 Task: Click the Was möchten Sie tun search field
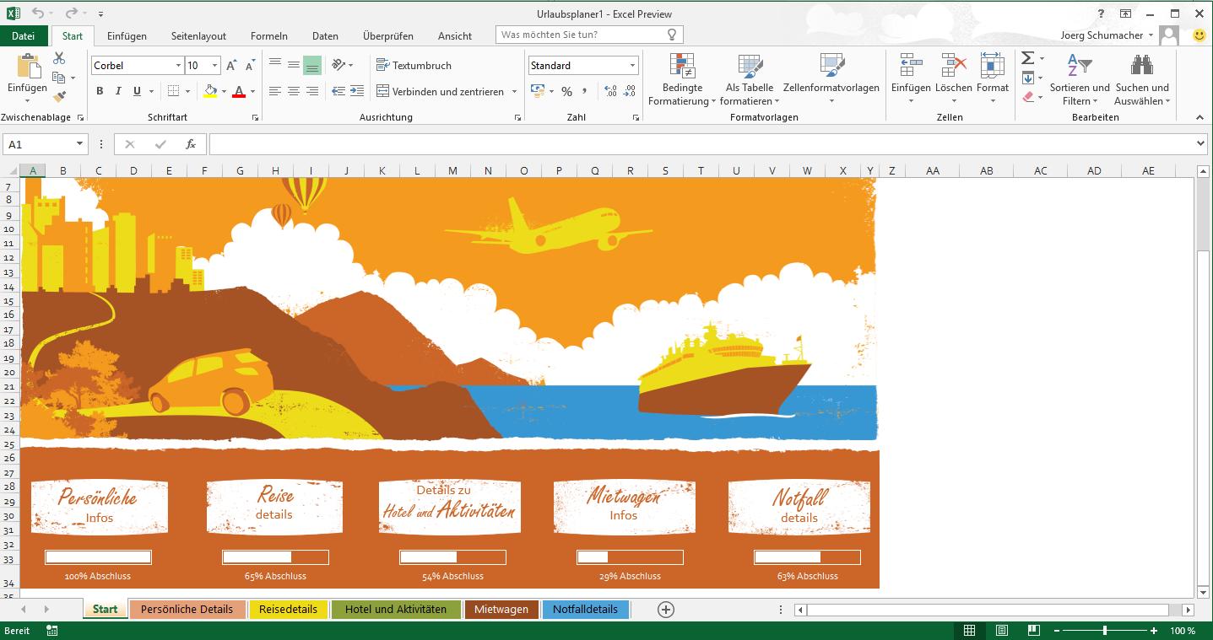(x=581, y=35)
